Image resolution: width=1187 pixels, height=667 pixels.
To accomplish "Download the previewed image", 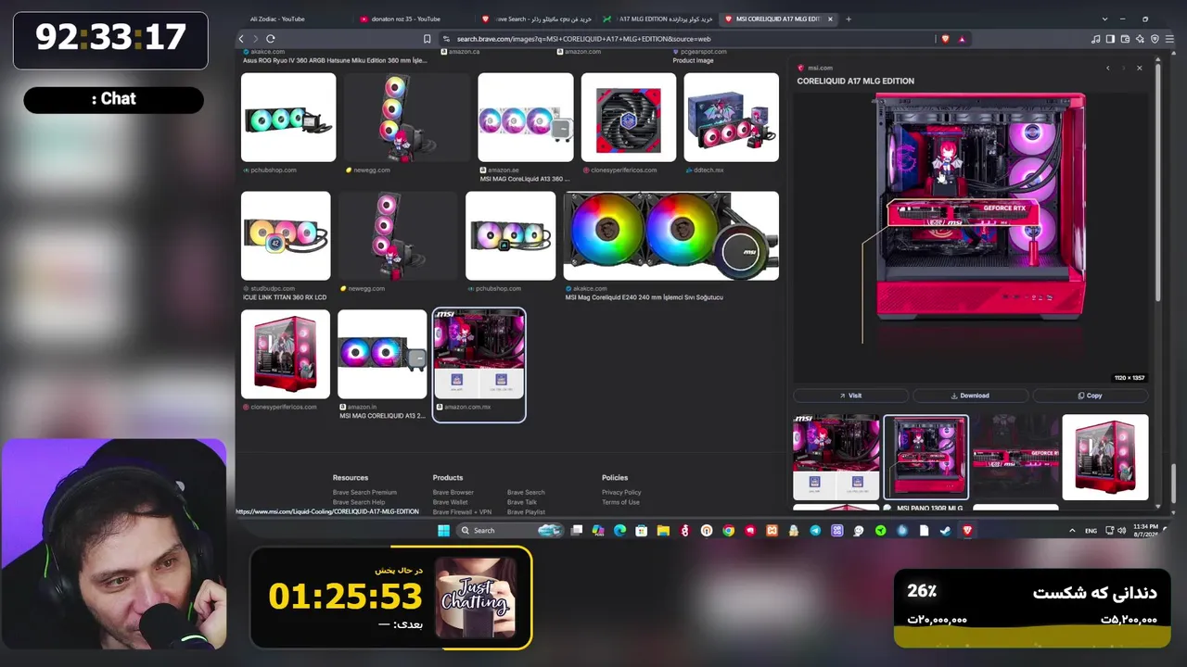I will pos(970,396).
